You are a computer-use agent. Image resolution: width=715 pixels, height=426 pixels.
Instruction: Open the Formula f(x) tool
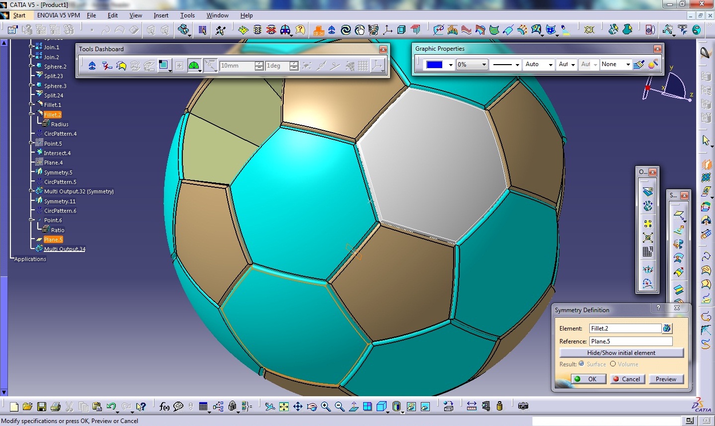[164, 407]
